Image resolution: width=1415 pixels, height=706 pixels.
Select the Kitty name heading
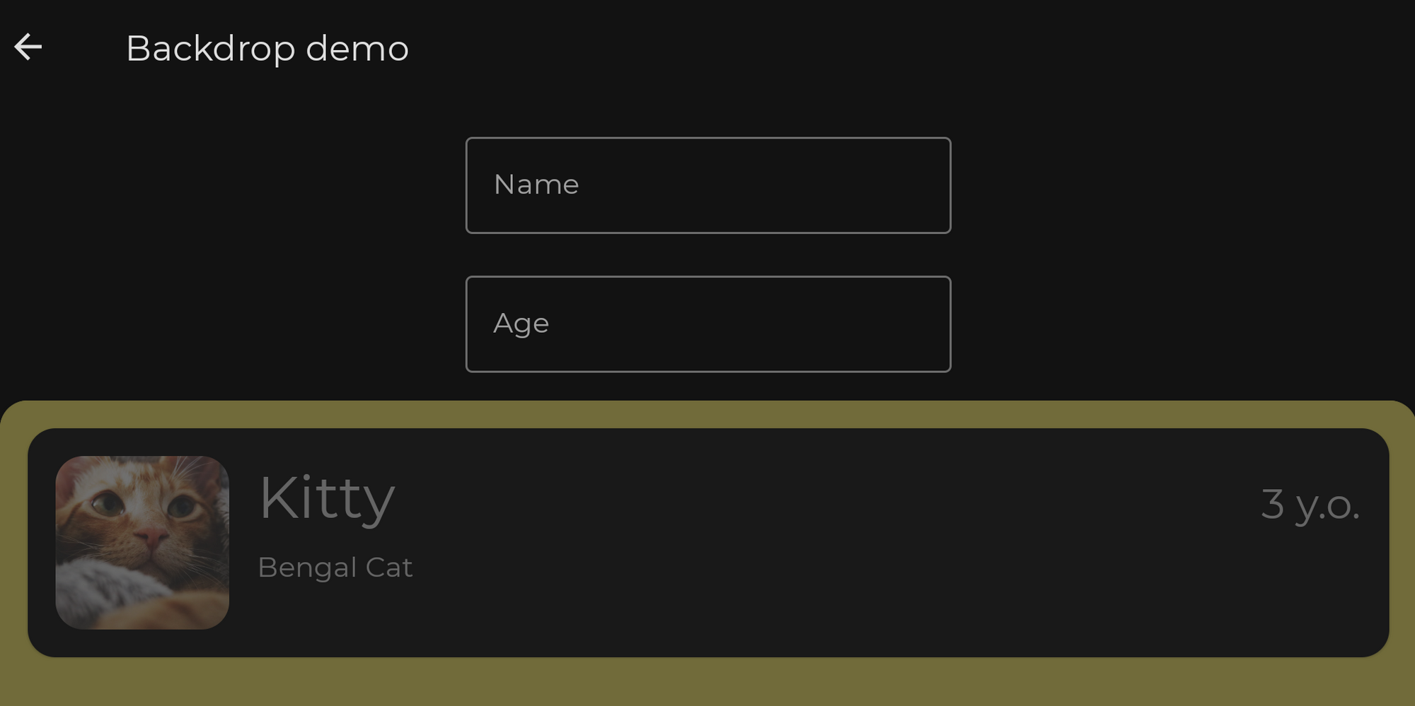coord(327,498)
